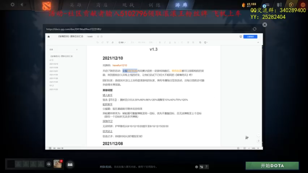Open the friend avatar with red badge
Image resolution: width=308 pixels, height=173 pixels.
(x=58, y=164)
